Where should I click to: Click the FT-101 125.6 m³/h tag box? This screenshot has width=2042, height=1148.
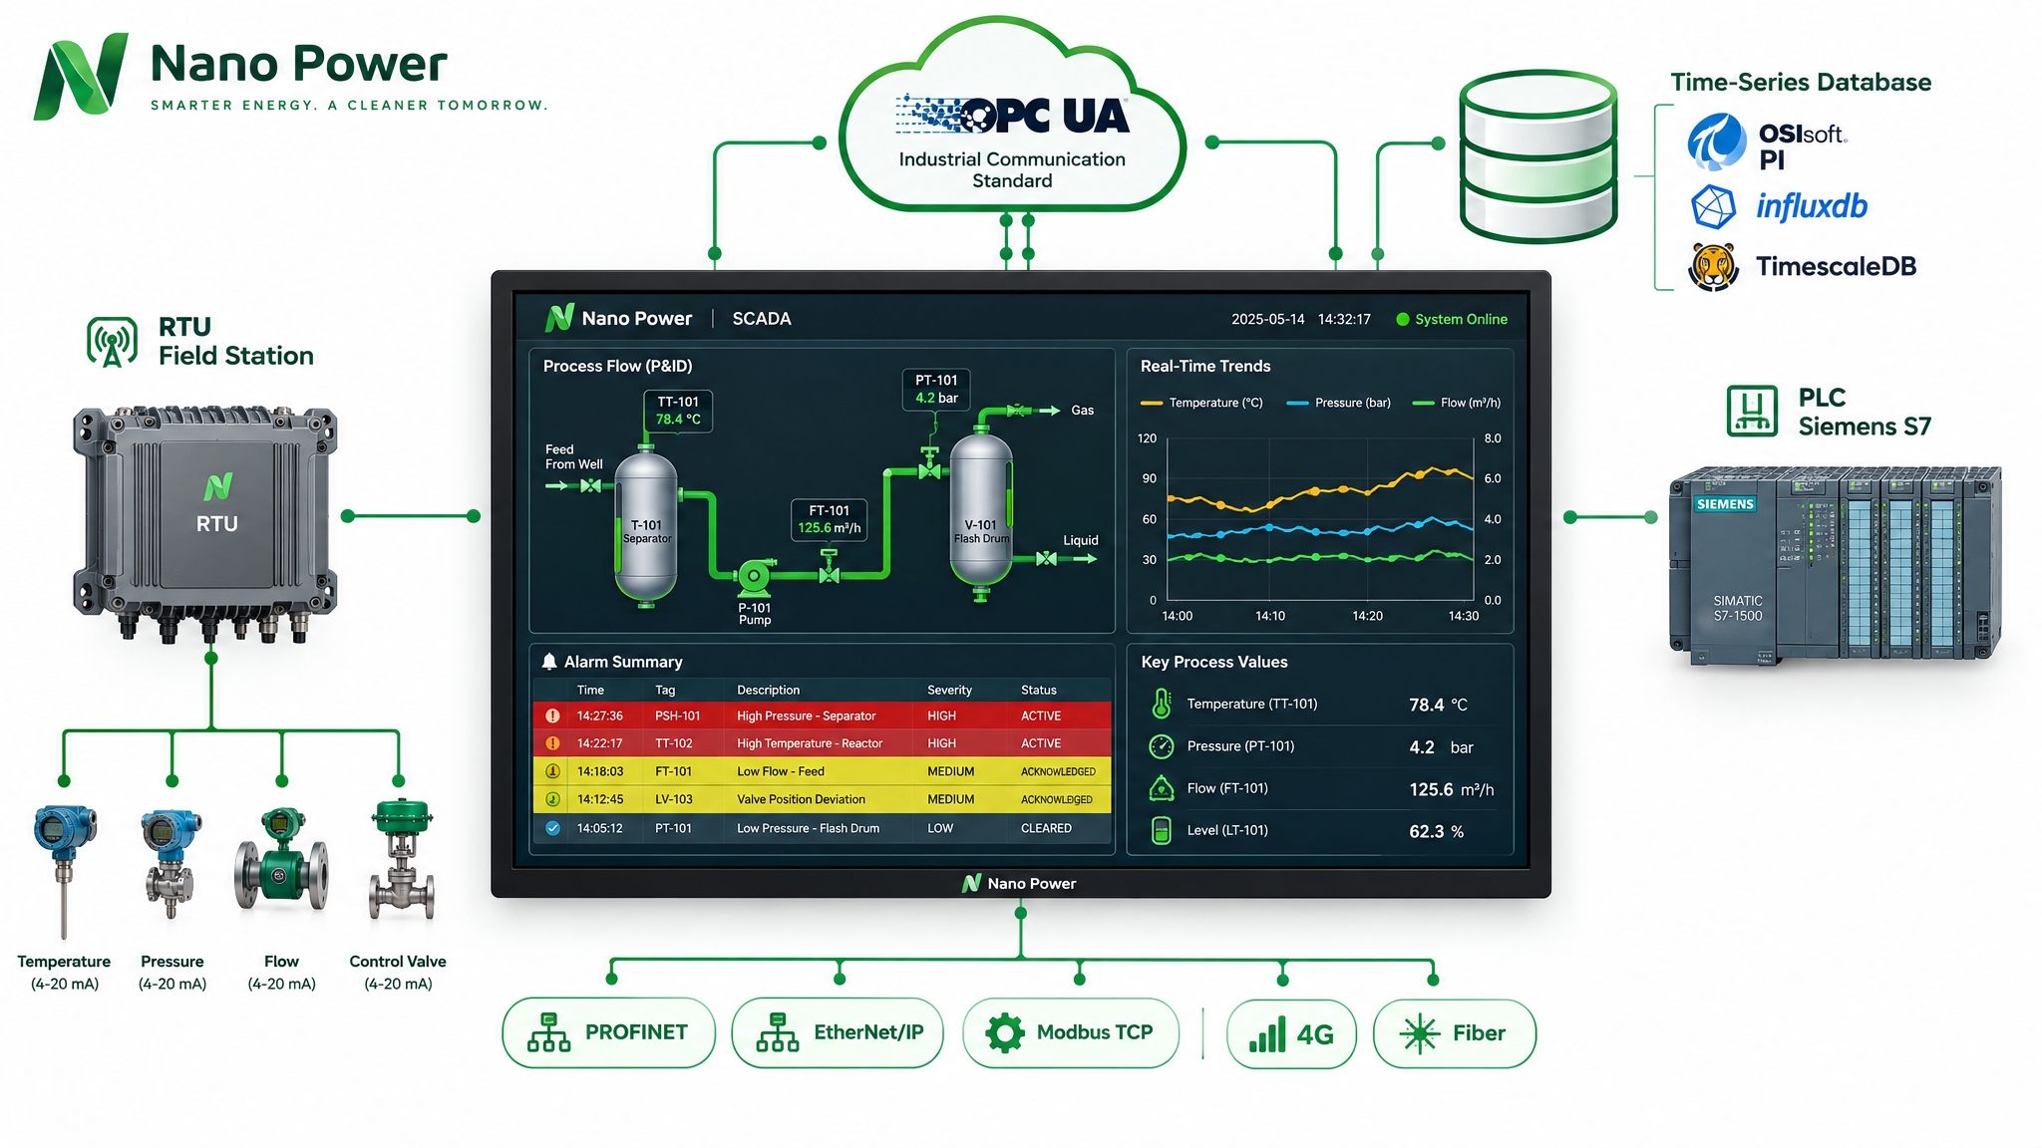[830, 519]
